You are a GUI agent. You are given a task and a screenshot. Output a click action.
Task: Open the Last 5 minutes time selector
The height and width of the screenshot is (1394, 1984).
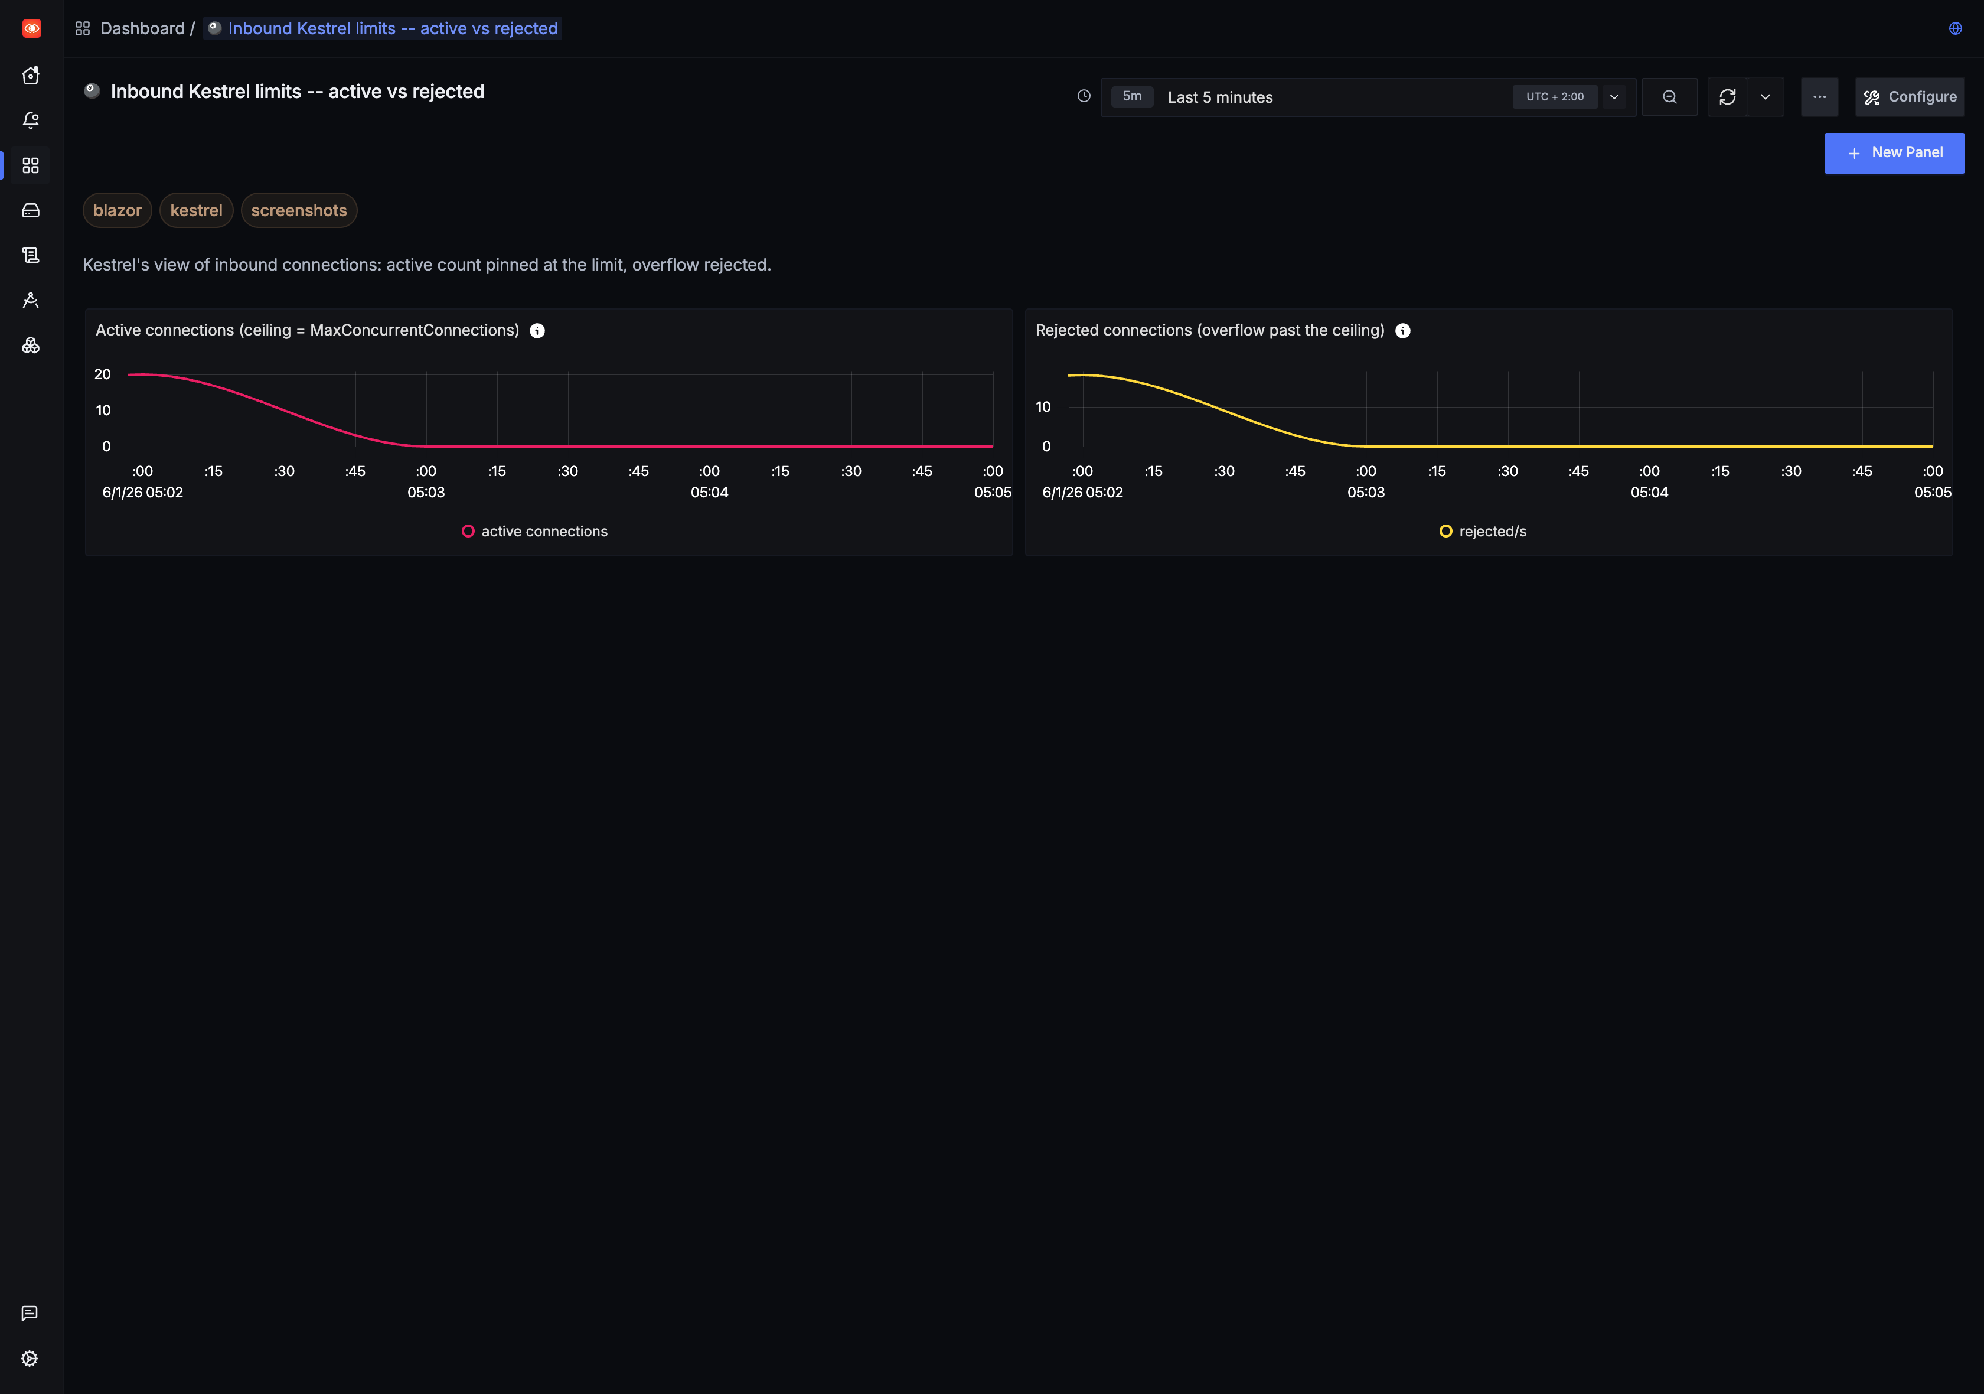tap(1368, 97)
